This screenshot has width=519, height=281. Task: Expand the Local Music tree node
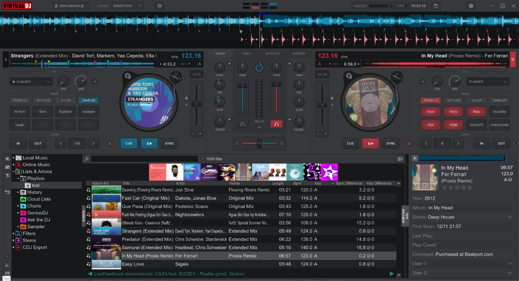click(x=14, y=158)
